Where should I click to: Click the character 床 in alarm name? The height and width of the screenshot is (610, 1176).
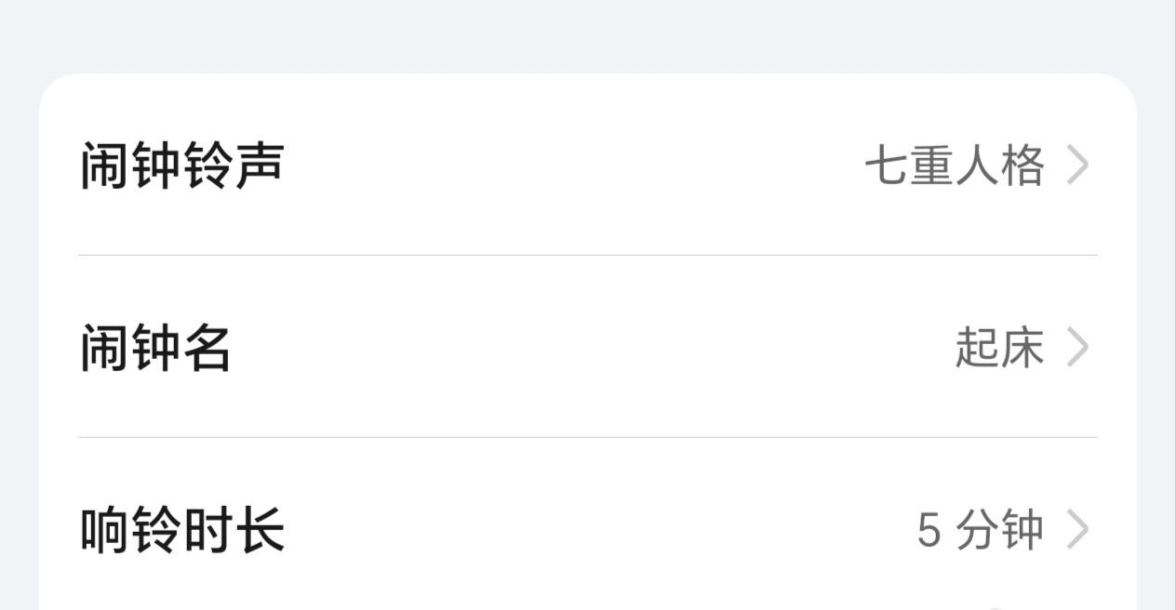coord(1022,348)
